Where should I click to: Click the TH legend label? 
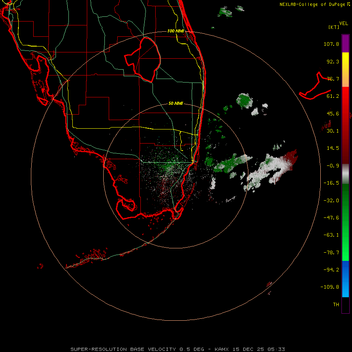pyautogui.click(x=336, y=305)
